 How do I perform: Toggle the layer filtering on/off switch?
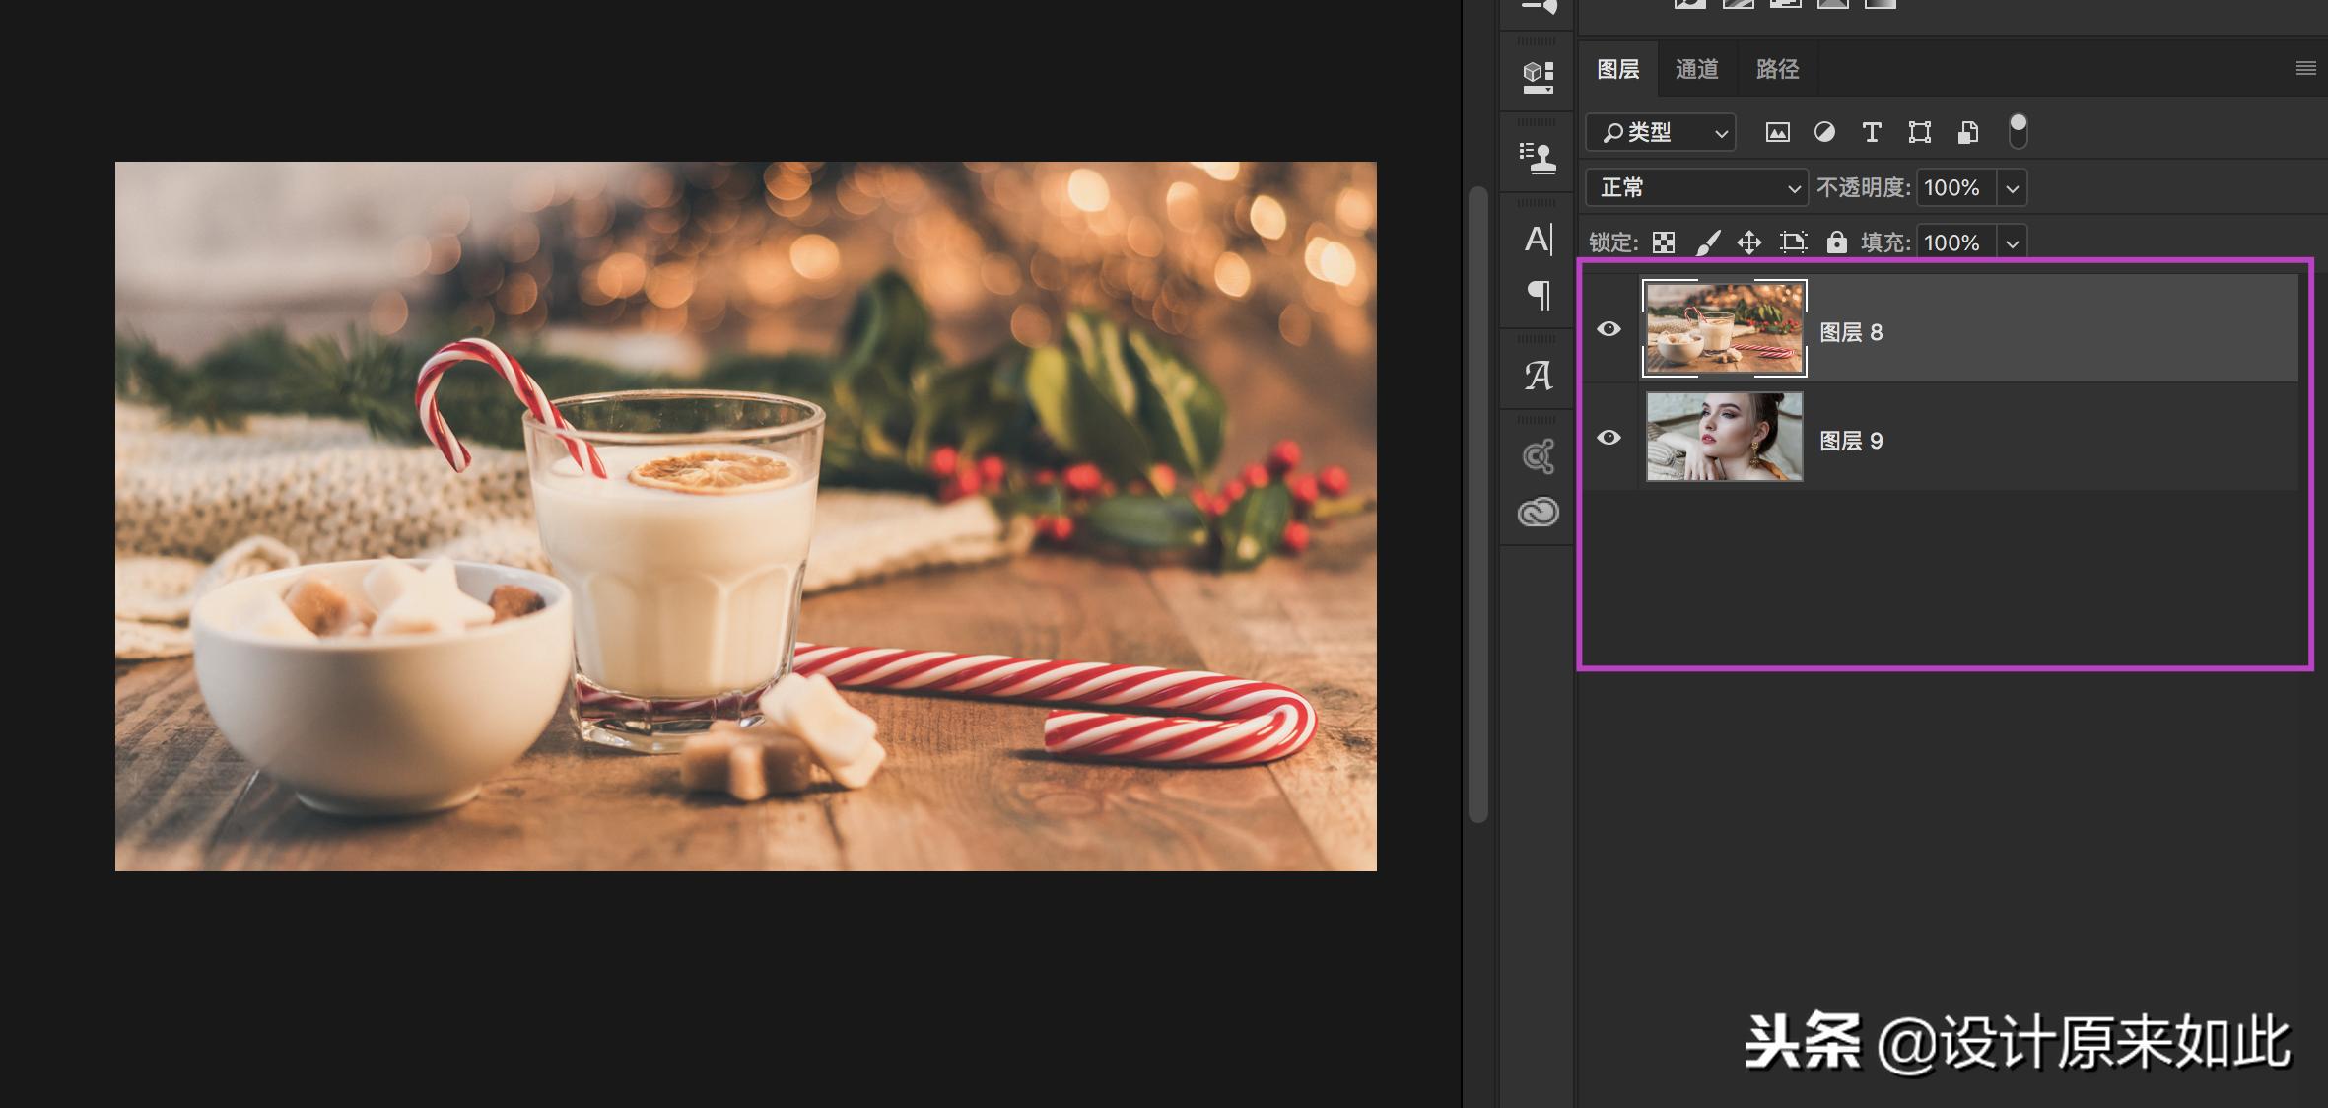2018,131
